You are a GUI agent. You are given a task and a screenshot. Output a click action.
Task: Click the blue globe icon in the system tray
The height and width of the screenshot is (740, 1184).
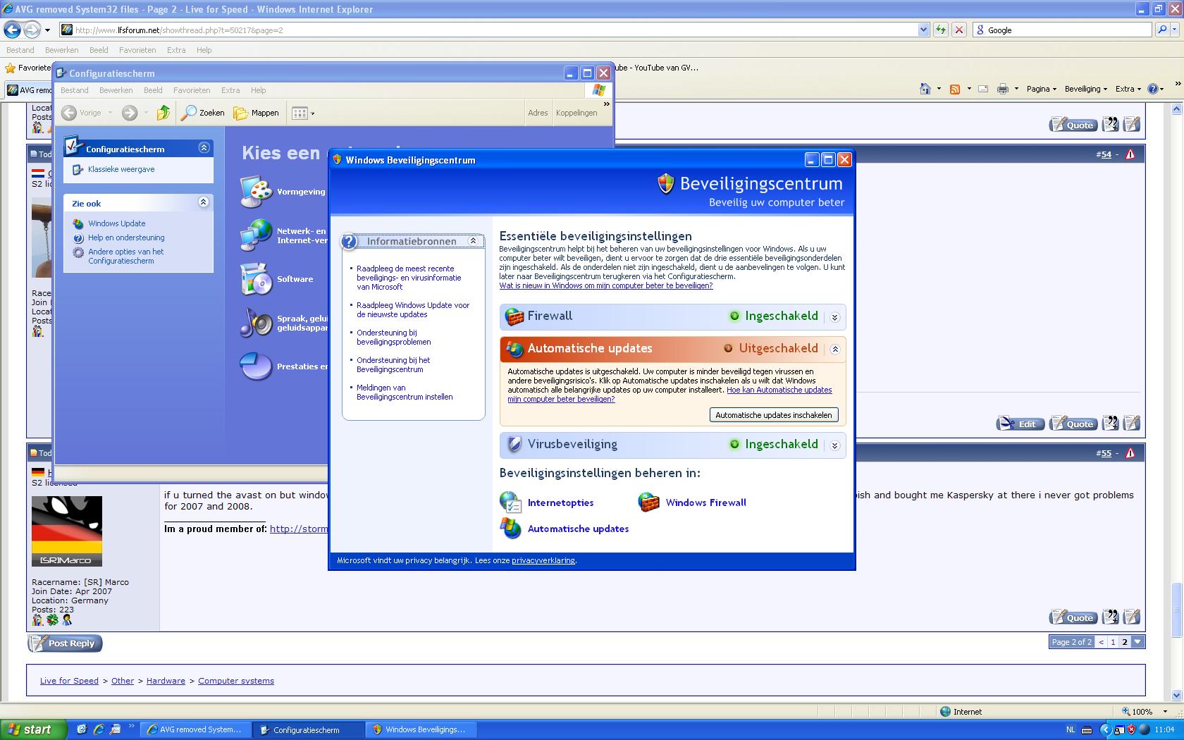1144,729
